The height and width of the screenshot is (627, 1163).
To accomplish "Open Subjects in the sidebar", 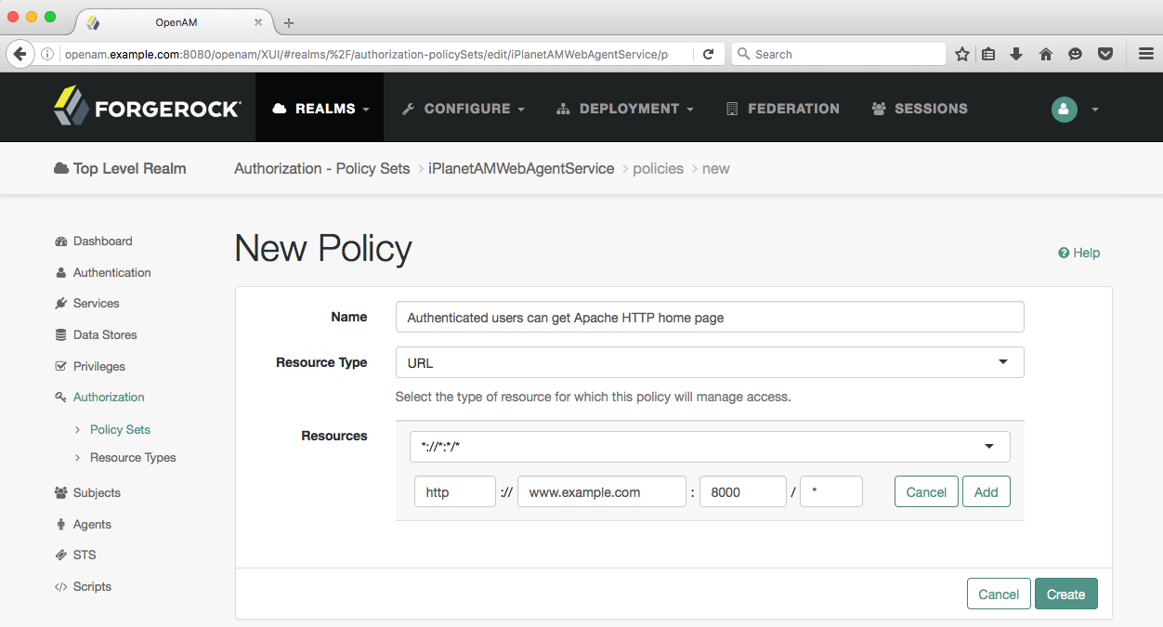I will [97, 493].
